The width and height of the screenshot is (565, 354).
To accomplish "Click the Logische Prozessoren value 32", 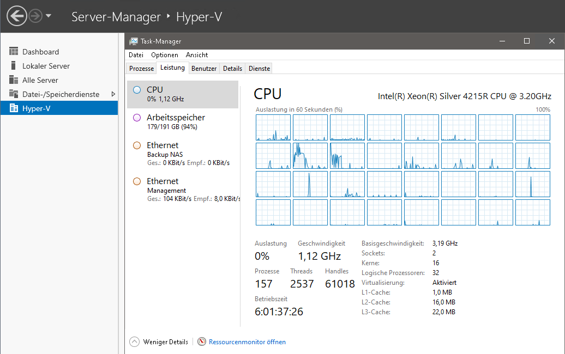I will pyautogui.click(x=436, y=273).
